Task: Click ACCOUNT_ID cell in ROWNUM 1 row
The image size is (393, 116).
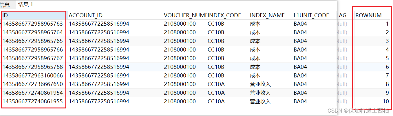Action: (115, 24)
